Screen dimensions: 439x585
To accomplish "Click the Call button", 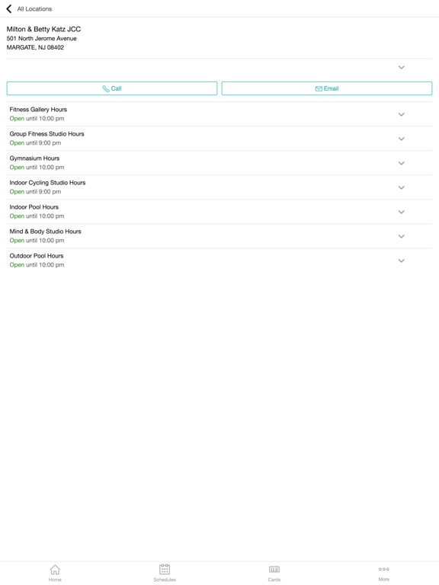I will click(x=112, y=88).
